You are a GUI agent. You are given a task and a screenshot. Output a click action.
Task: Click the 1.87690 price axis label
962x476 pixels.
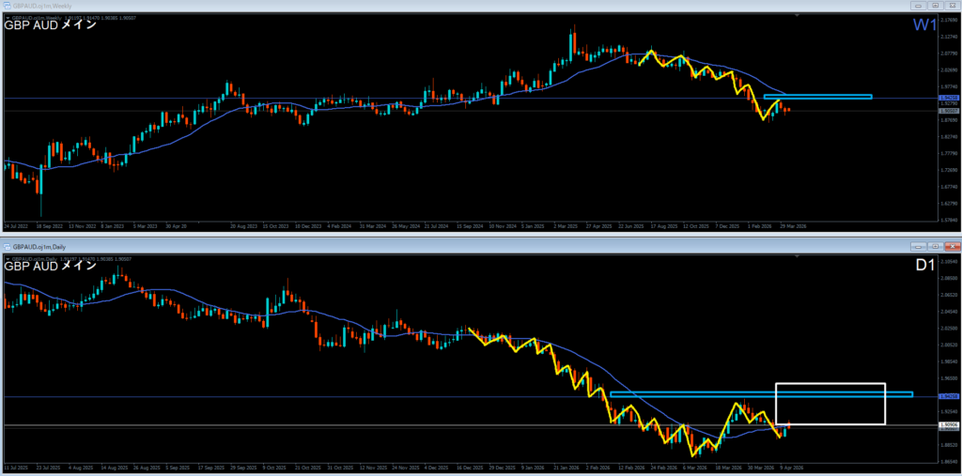click(x=947, y=120)
